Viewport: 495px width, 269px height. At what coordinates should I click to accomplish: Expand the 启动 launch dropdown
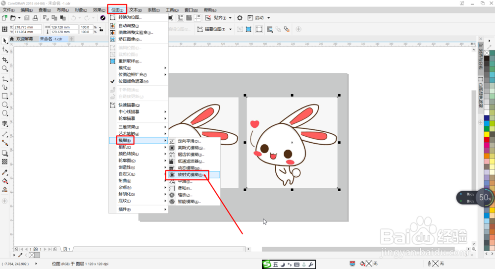[269, 18]
